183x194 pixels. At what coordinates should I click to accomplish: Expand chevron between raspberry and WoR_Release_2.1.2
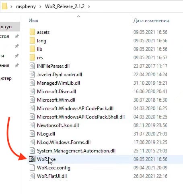[40, 6]
